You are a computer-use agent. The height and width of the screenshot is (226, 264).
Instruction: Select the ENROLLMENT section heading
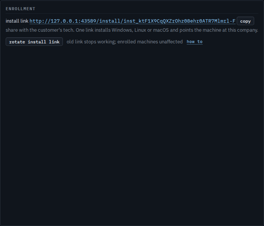[x=20, y=9]
